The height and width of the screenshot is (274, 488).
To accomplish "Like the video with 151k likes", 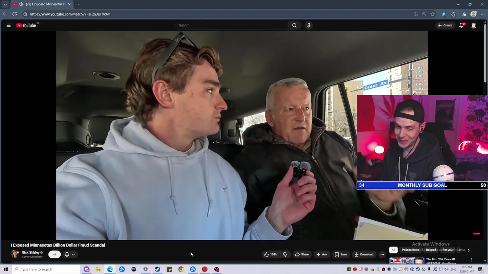I will click(271, 255).
